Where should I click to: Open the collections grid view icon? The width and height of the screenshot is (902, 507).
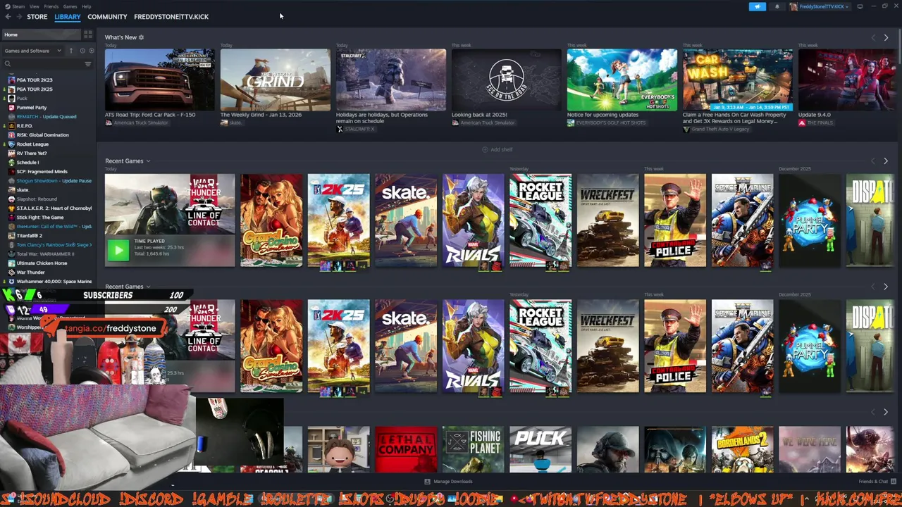pyautogui.click(x=88, y=35)
